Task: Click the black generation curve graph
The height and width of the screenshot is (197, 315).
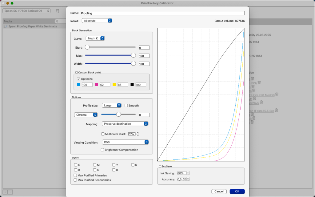Action: click(x=201, y=95)
